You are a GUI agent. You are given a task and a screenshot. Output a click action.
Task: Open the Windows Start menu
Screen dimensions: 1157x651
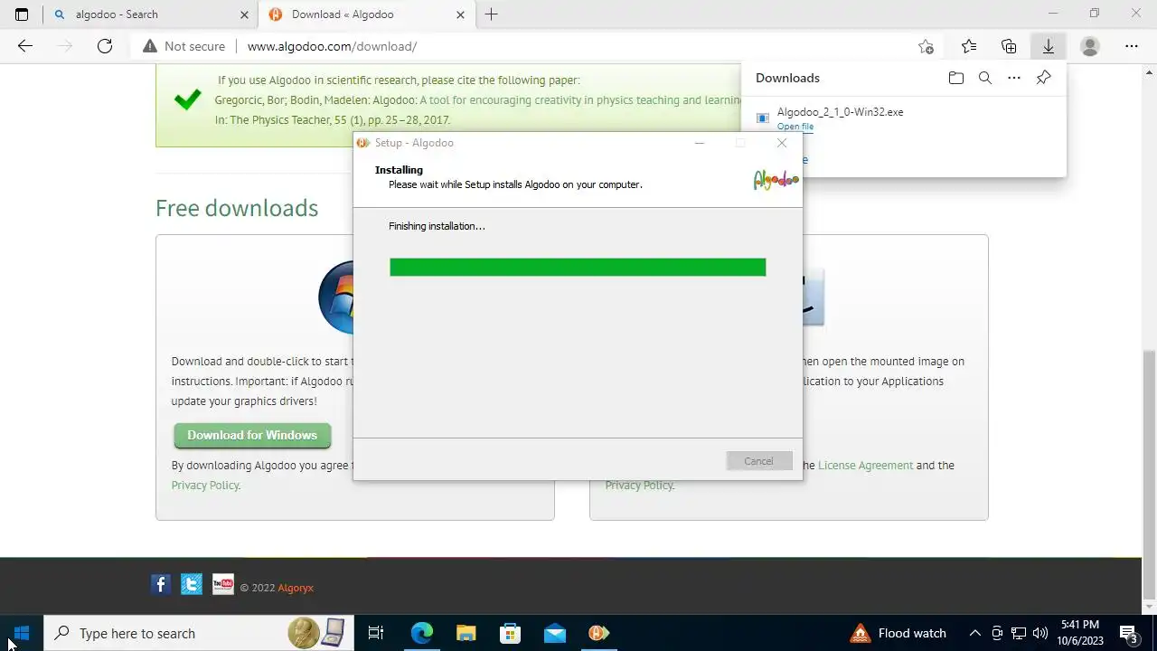tap(22, 633)
